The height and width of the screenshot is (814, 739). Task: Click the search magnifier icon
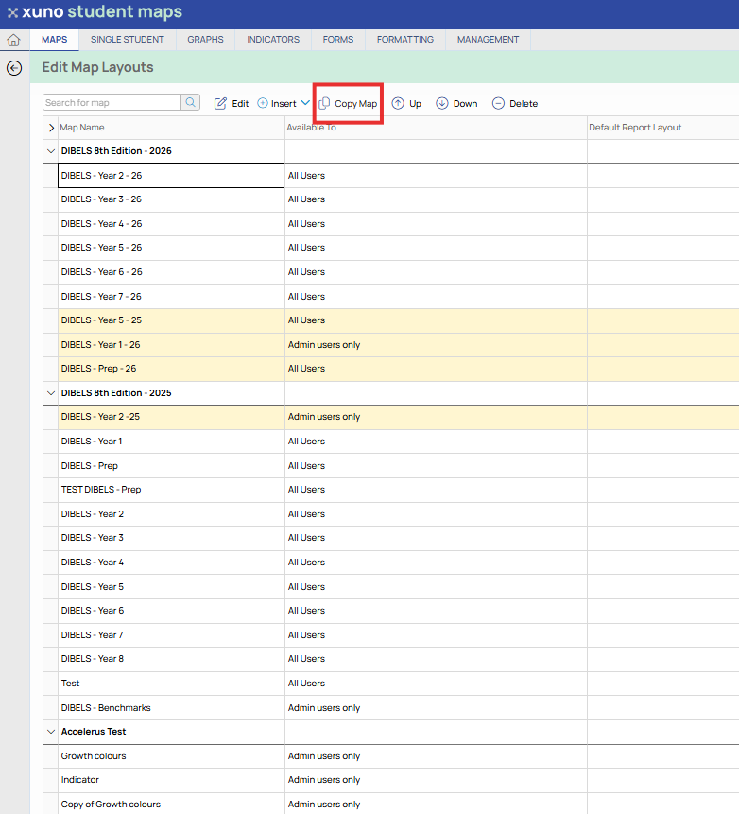pos(191,102)
